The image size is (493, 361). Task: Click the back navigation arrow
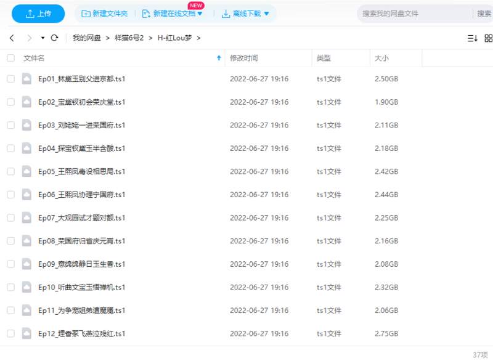12,38
